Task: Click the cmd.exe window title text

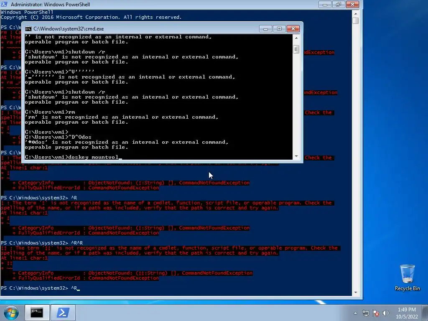Action: [x=69, y=29]
